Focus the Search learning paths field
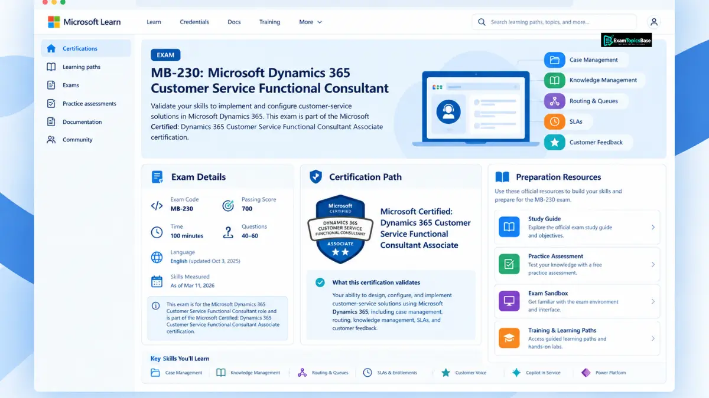 click(554, 22)
